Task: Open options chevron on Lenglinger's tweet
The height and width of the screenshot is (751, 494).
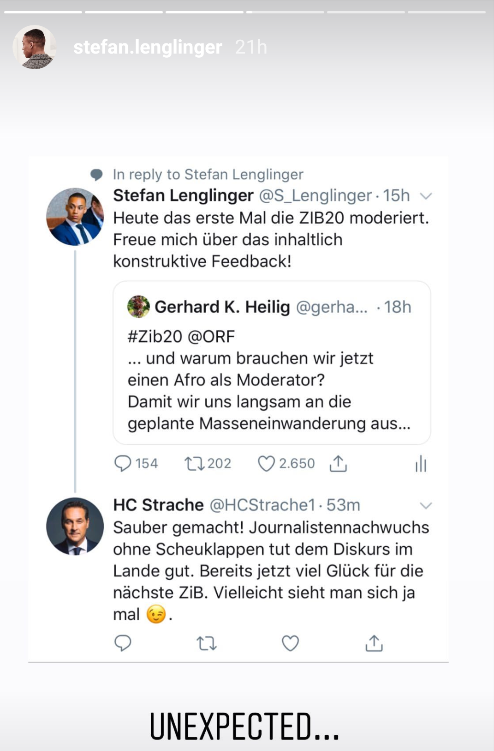Action: 426,196
